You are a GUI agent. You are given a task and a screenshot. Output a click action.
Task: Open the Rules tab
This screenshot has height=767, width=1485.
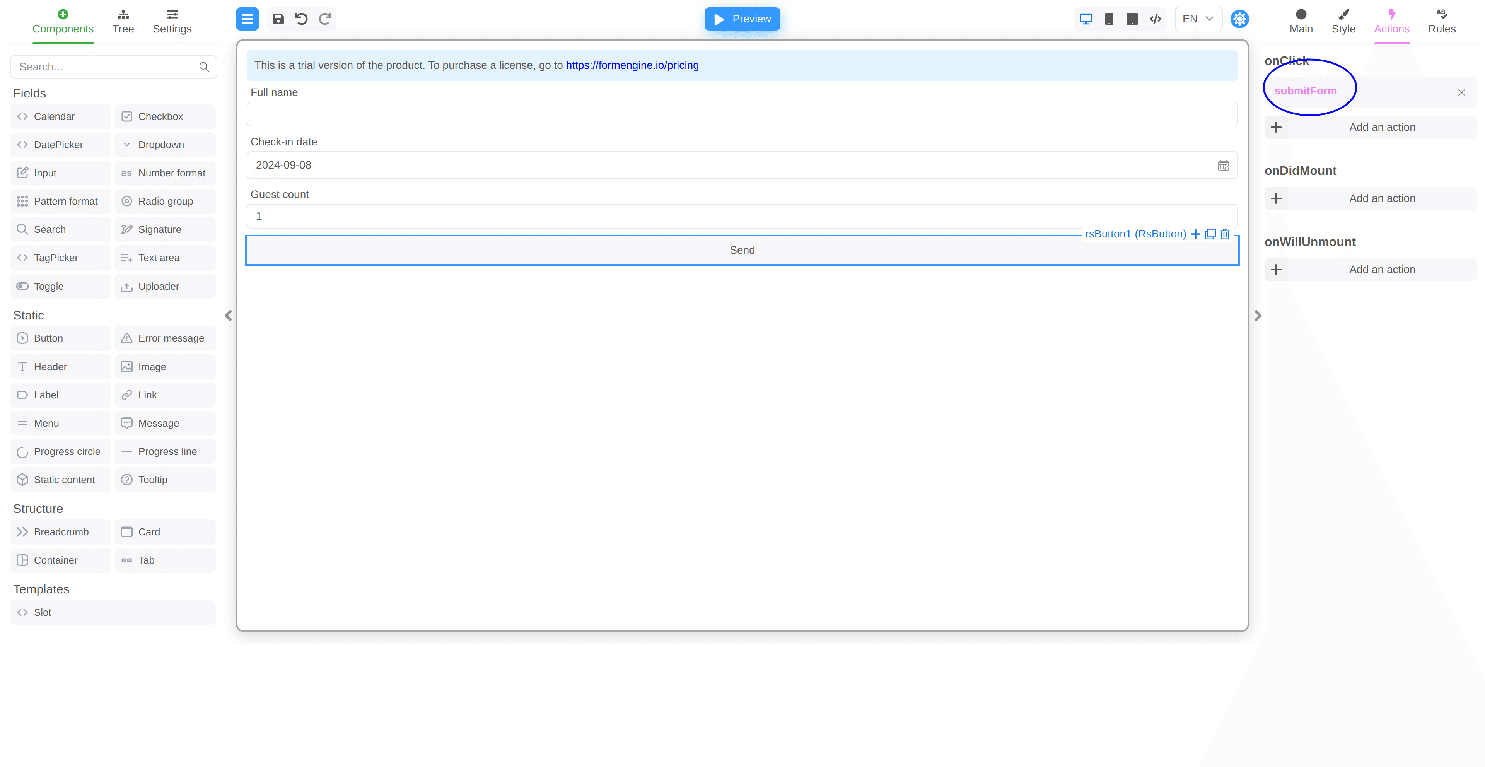[x=1441, y=21]
